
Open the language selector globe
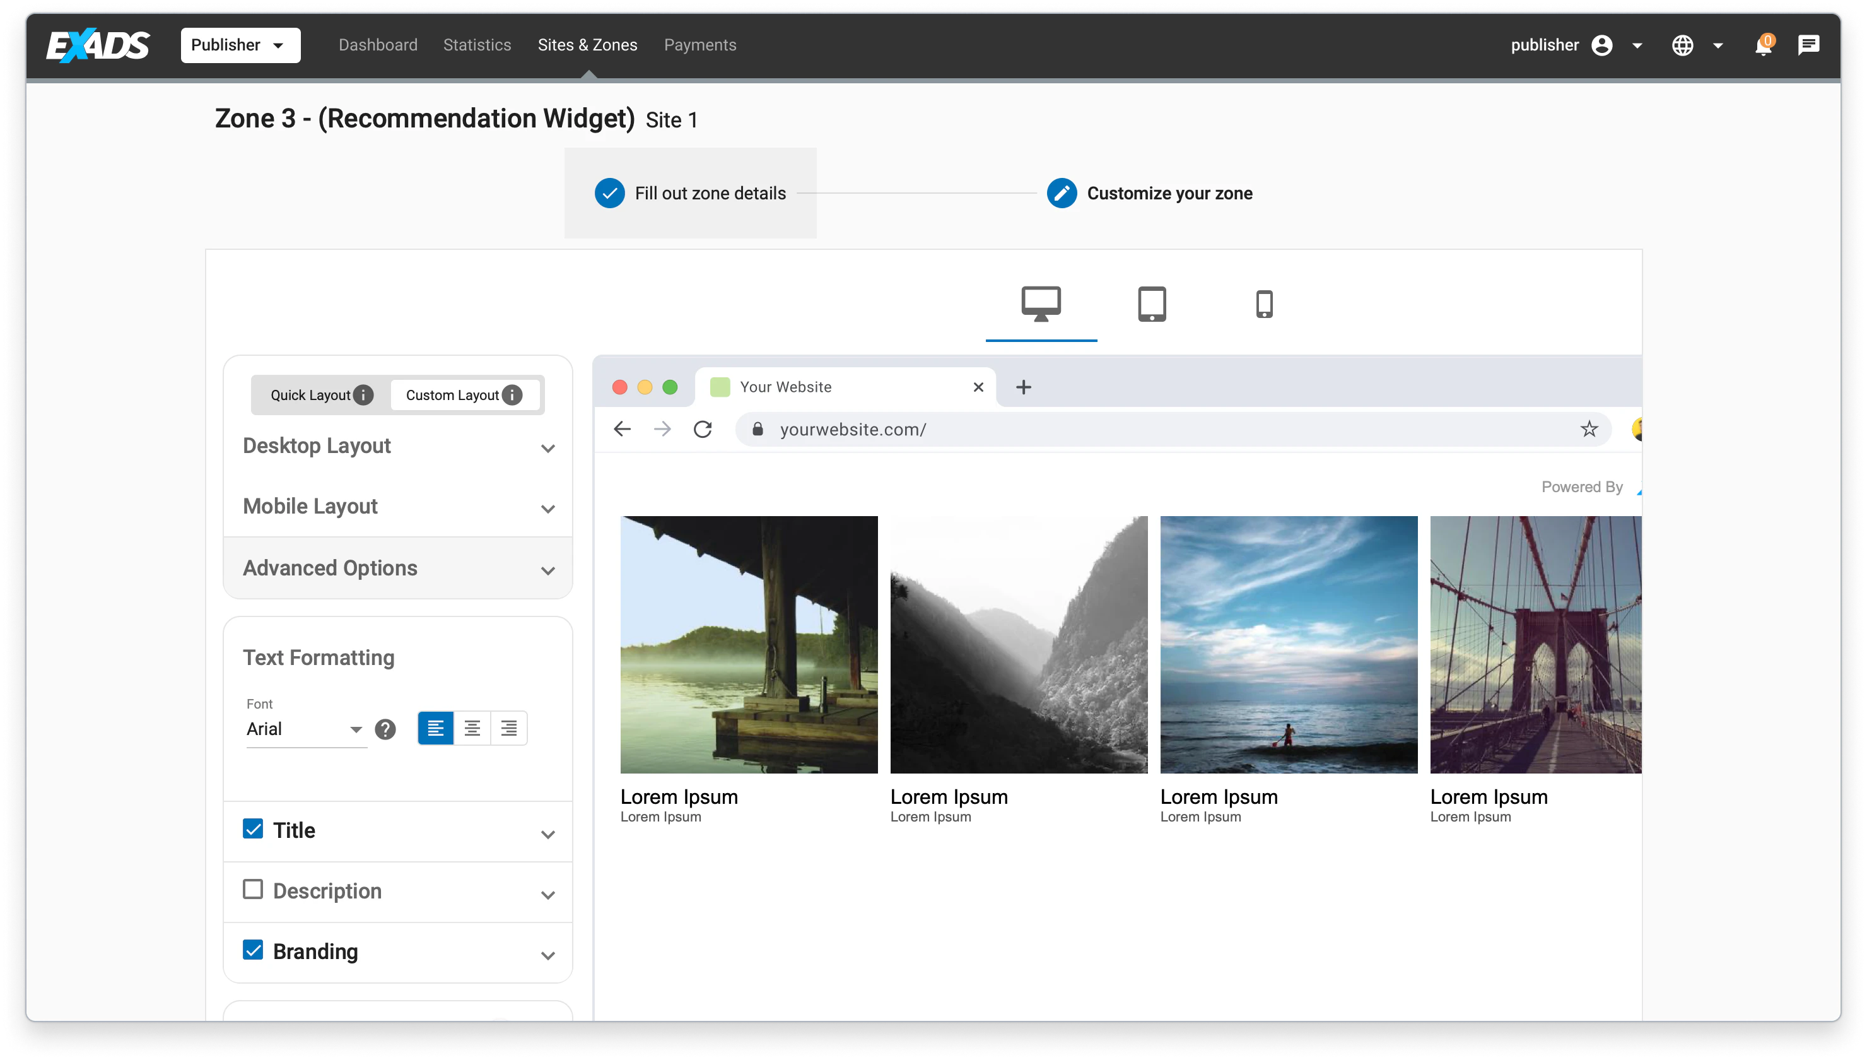[1682, 45]
